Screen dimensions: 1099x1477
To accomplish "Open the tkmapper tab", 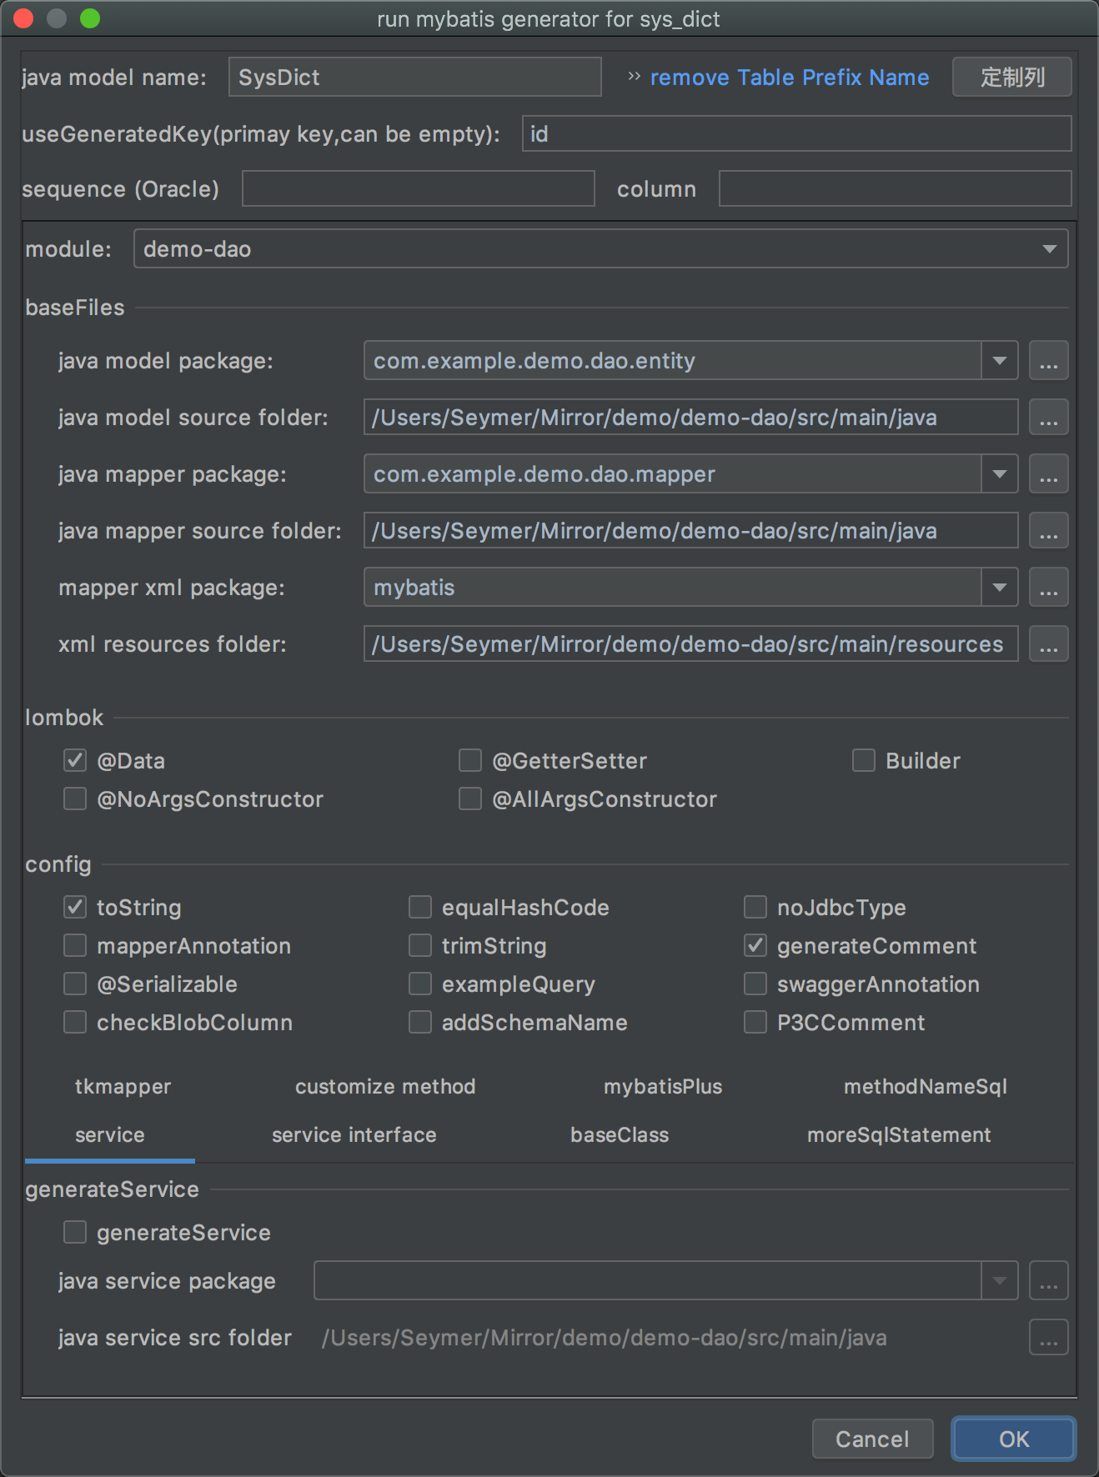I will click(x=123, y=1087).
